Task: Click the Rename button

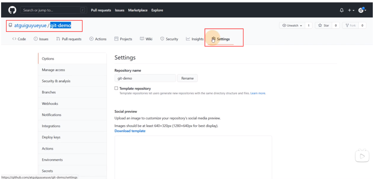Action: (187, 78)
